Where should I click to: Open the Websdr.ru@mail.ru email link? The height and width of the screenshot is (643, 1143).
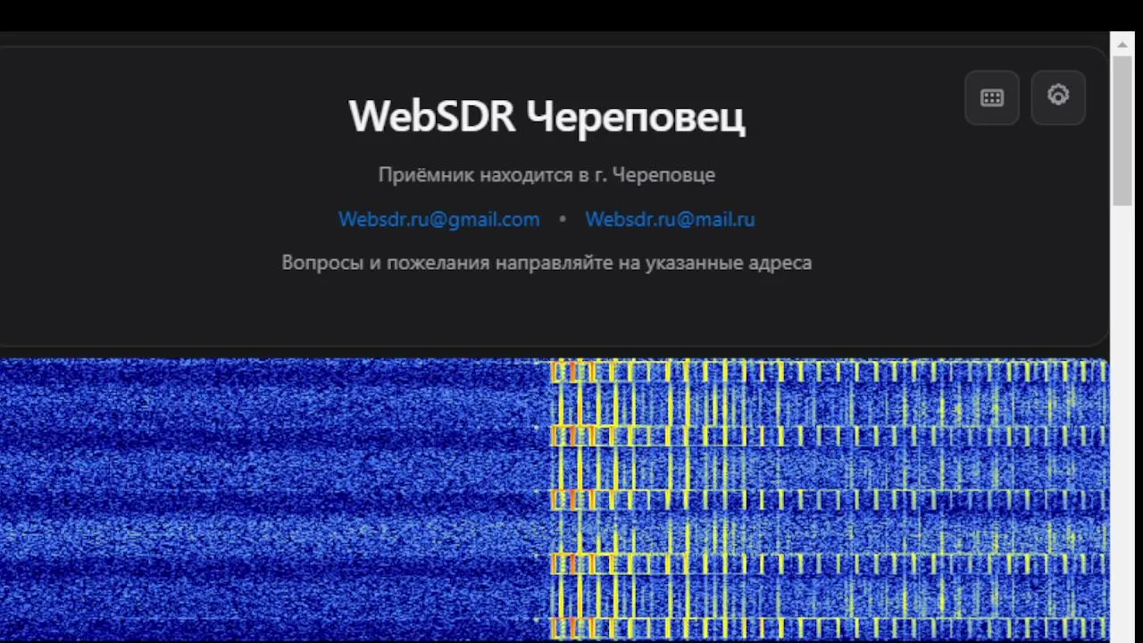670,220
